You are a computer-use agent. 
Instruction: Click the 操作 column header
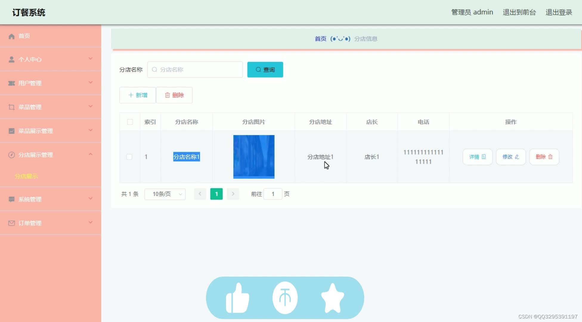tap(511, 122)
